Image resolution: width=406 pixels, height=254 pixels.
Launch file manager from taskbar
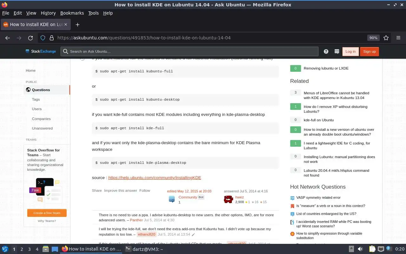tap(45, 249)
